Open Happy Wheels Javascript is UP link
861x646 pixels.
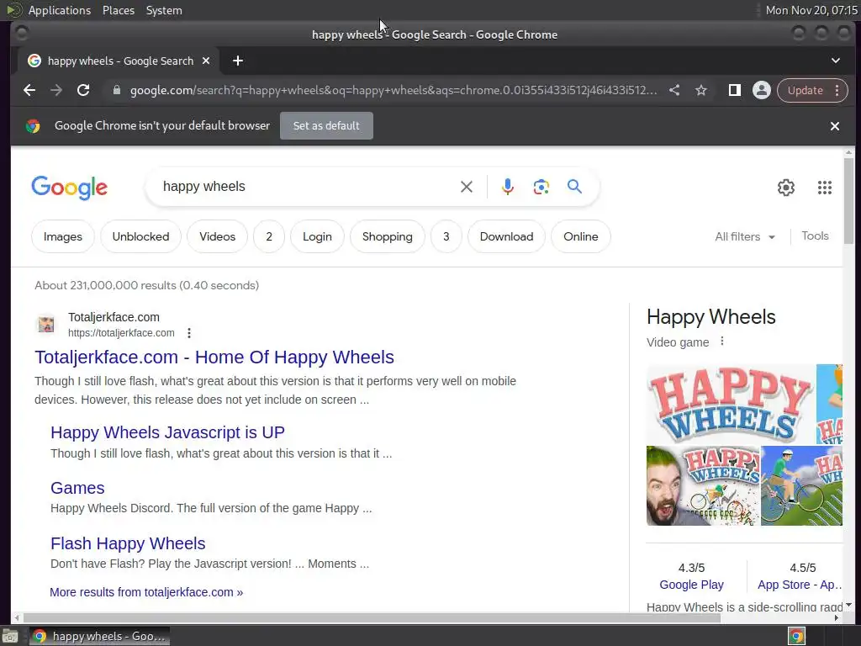pyautogui.click(x=167, y=432)
